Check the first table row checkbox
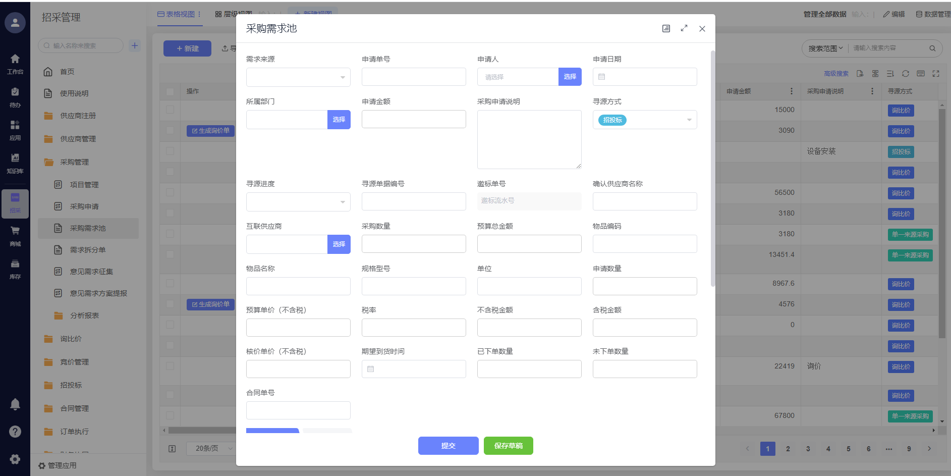 (x=170, y=110)
